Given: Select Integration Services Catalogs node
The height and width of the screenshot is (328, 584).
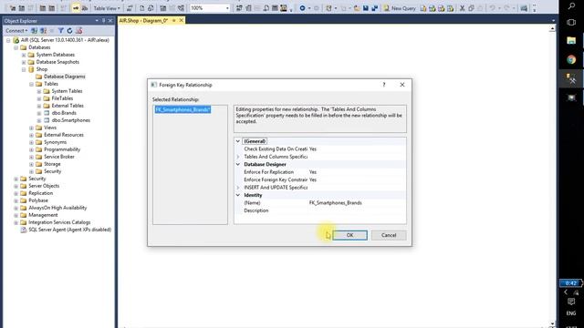Looking at the screenshot, I should (x=59, y=222).
